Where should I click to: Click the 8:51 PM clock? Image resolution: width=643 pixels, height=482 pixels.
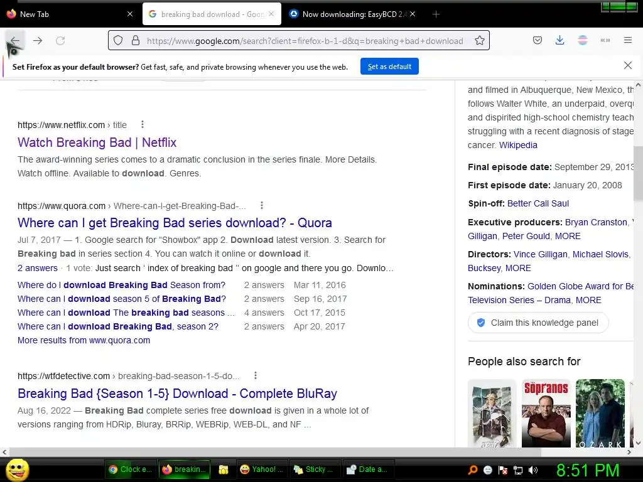pyautogui.click(x=588, y=470)
